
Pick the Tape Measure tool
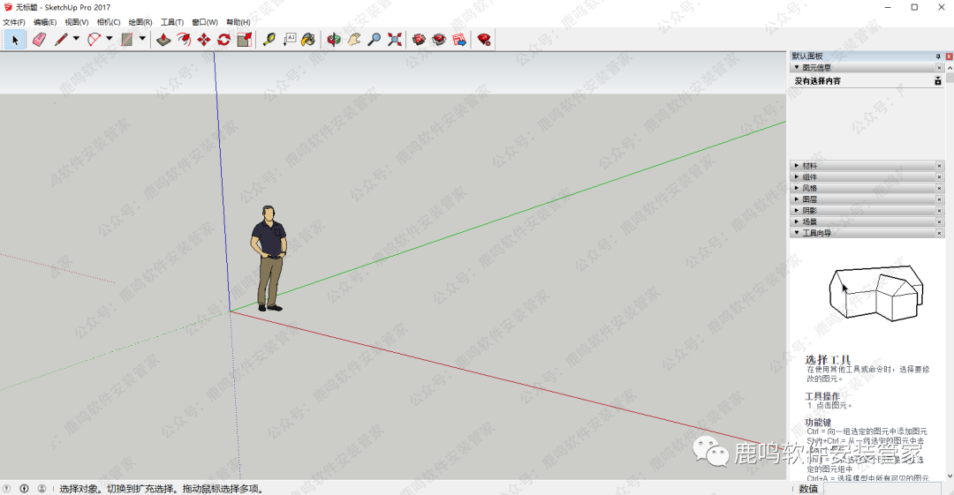tap(269, 39)
